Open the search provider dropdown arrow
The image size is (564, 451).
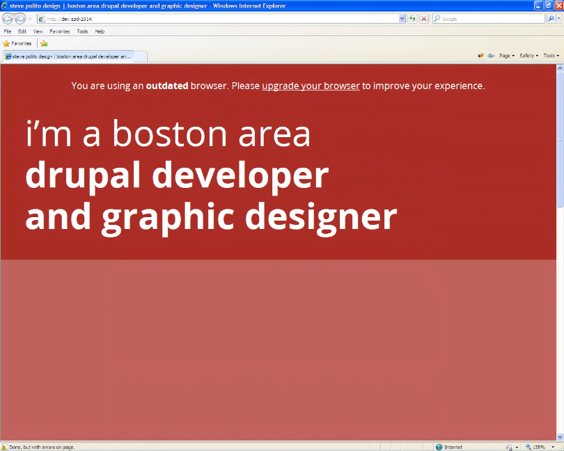(558, 19)
